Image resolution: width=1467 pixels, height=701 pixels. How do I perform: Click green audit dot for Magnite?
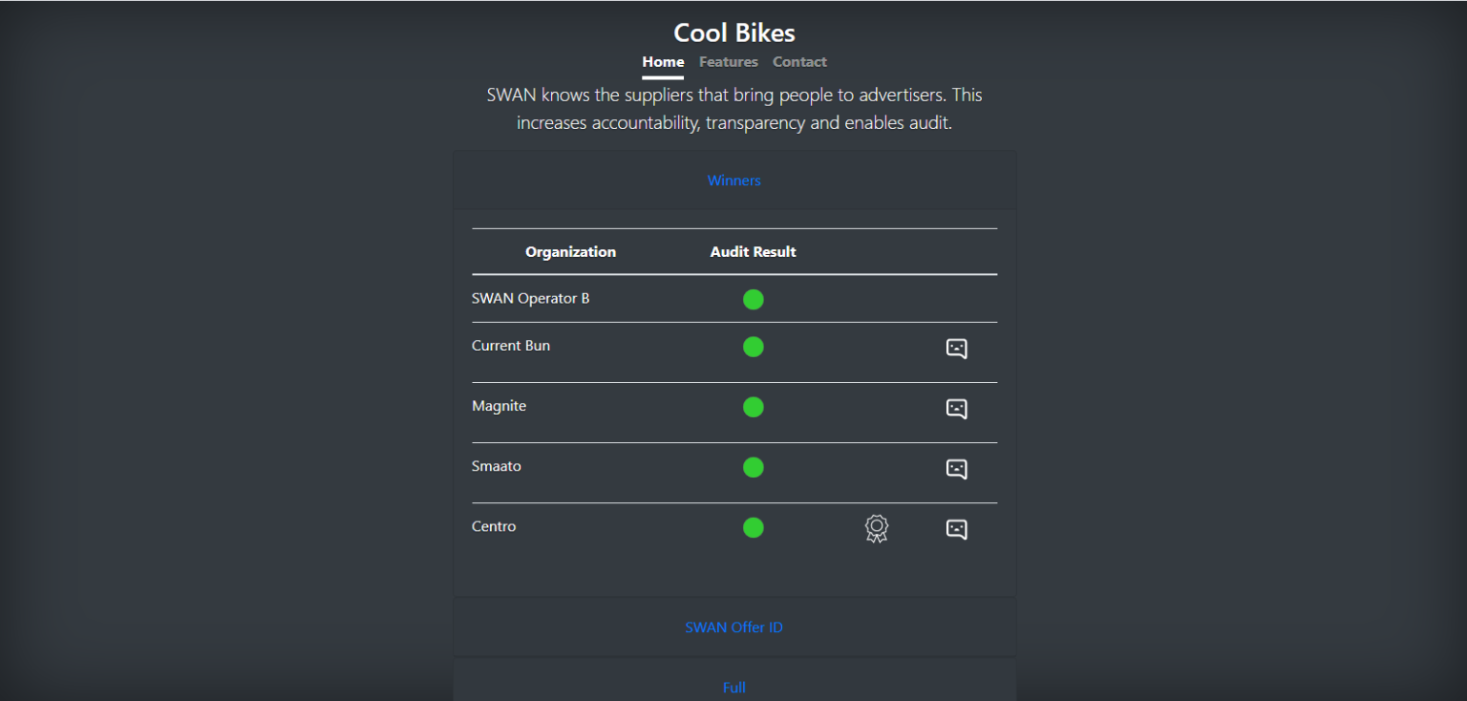point(754,407)
